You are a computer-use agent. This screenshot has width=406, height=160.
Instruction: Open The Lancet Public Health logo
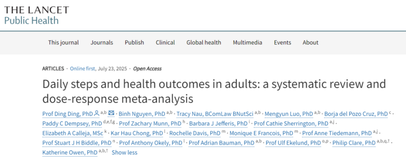(x=36, y=15)
